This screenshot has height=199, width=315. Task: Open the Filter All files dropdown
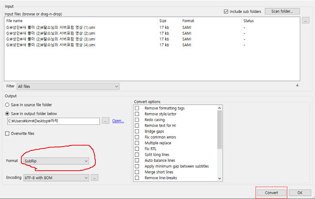click(68, 86)
